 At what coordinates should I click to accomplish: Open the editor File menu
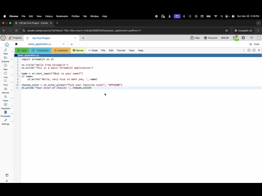103,50
